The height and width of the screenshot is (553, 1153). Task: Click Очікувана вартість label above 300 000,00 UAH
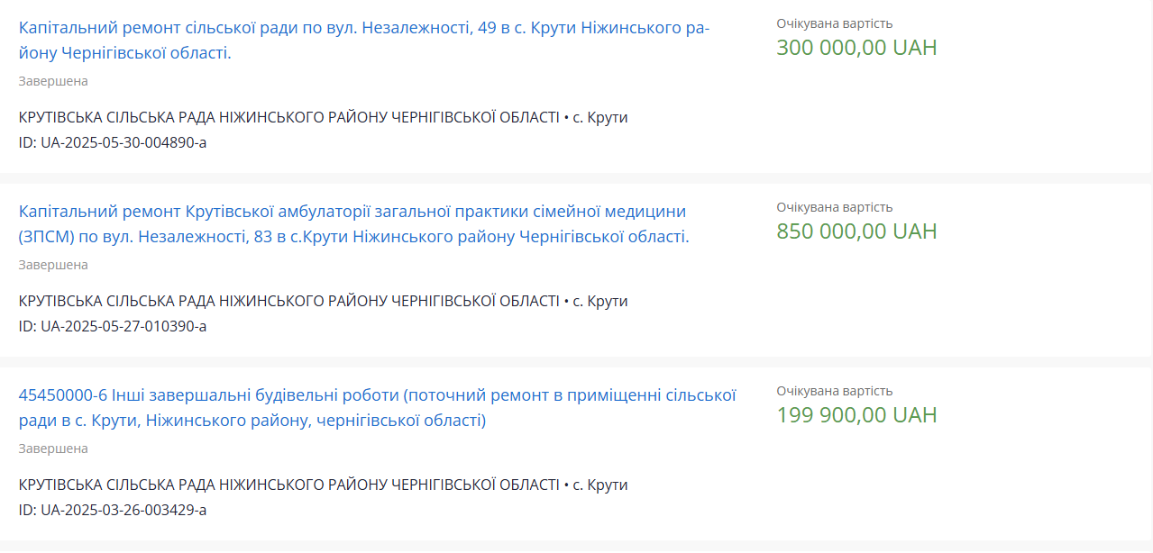pos(835,23)
